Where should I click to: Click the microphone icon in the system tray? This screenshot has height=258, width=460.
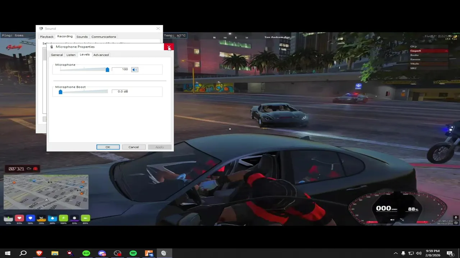403,253
